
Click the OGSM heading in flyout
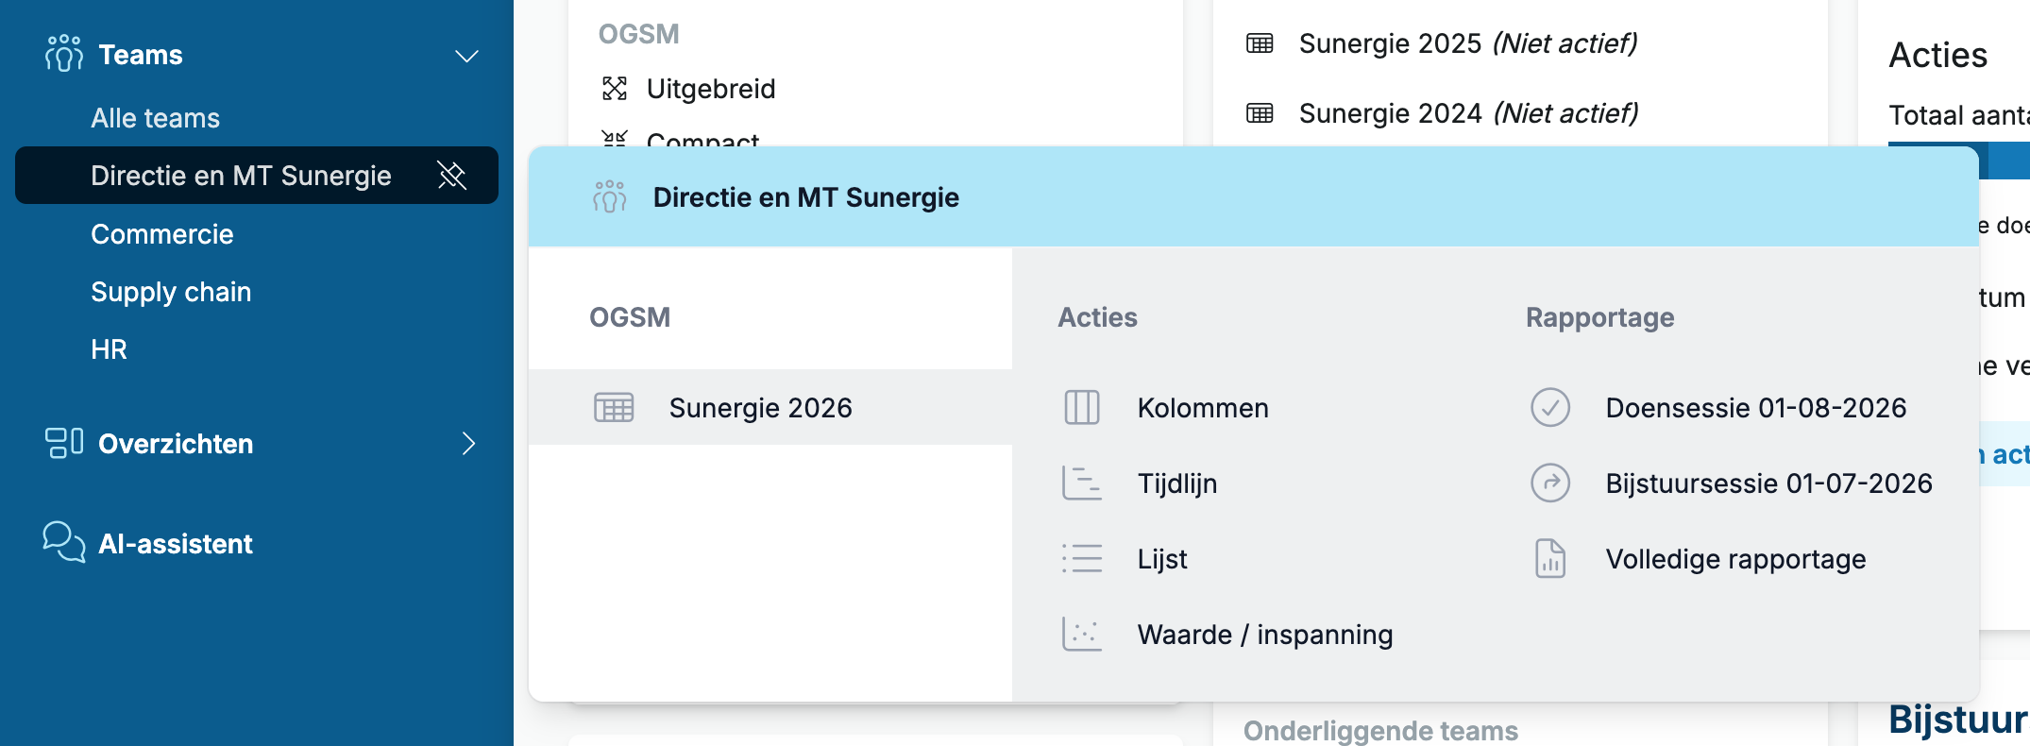(630, 317)
